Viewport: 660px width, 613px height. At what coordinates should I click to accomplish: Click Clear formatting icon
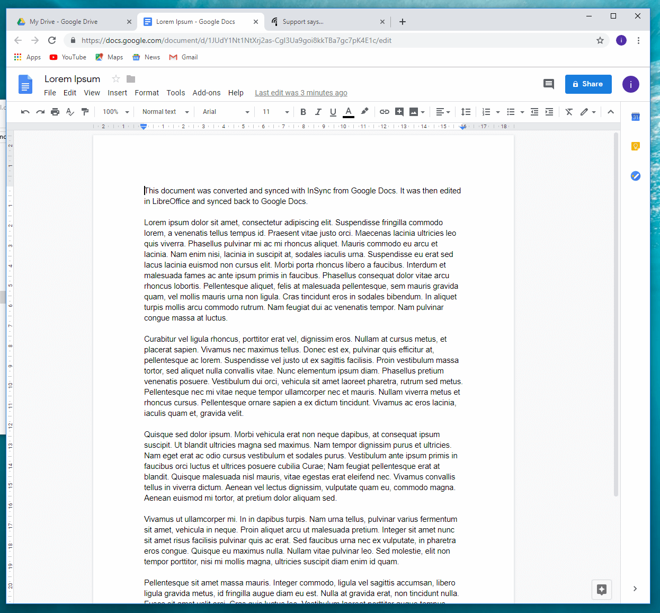[x=569, y=112]
